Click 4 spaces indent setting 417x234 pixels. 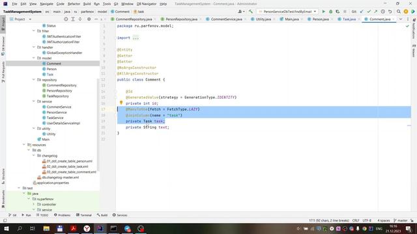(x=384, y=220)
